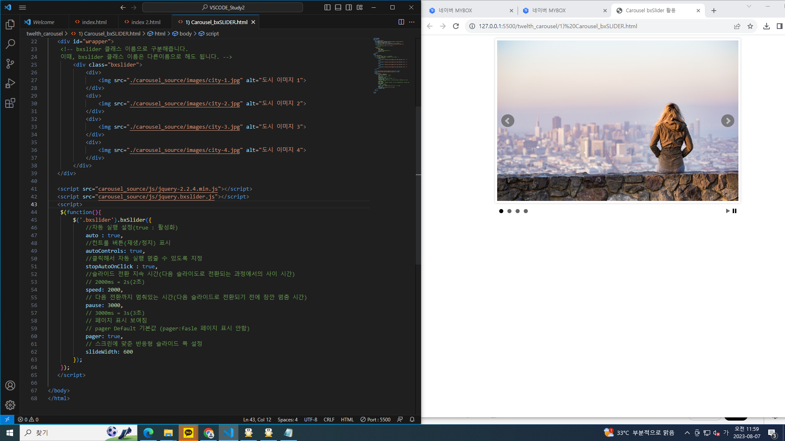Image resolution: width=785 pixels, height=441 pixels.
Task: Expand the body breadcrumb segment
Action: click(x=185, y=33)
